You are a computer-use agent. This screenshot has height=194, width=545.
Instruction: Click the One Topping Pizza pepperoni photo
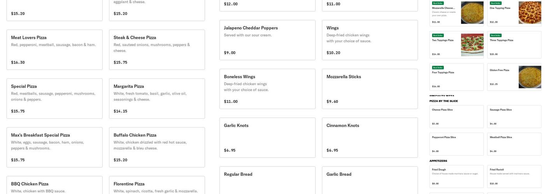(x=530, y=13)
